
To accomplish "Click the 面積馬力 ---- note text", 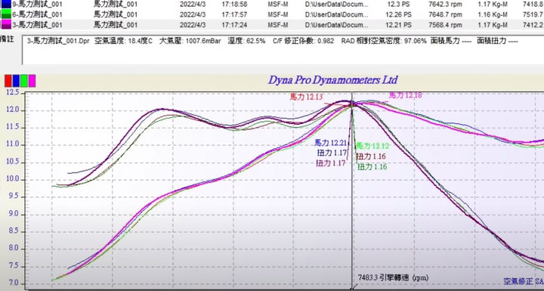I will click(x=450, y=41).
